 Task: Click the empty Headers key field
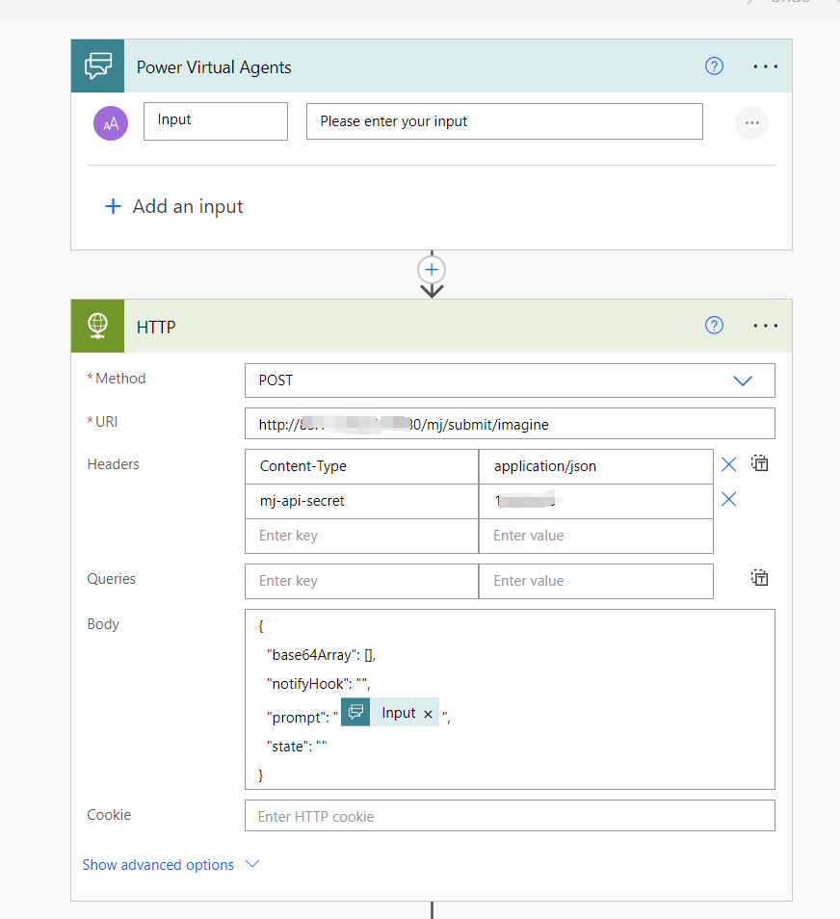(361, 536)
